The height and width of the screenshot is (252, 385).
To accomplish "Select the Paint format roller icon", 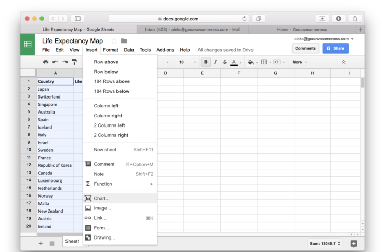I will click(x=74, y=62).
